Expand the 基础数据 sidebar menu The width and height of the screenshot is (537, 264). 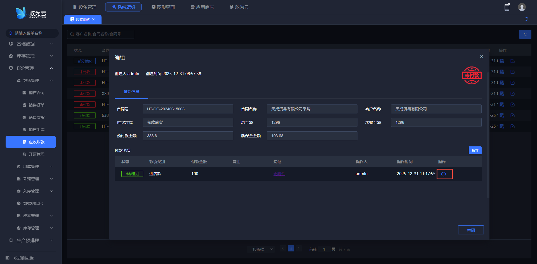[31, 44]
